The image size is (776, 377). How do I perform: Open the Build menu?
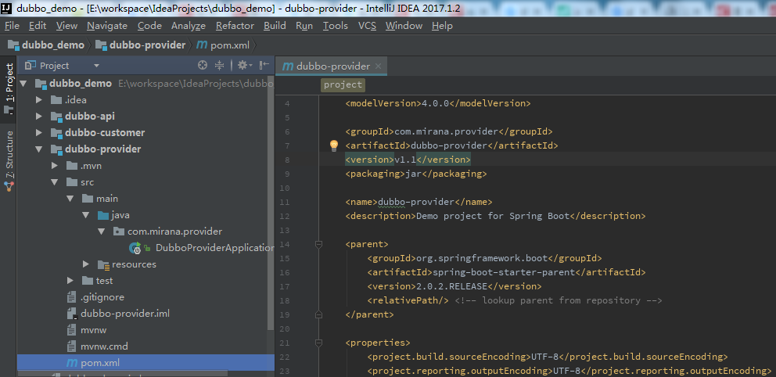coord(275,26)
